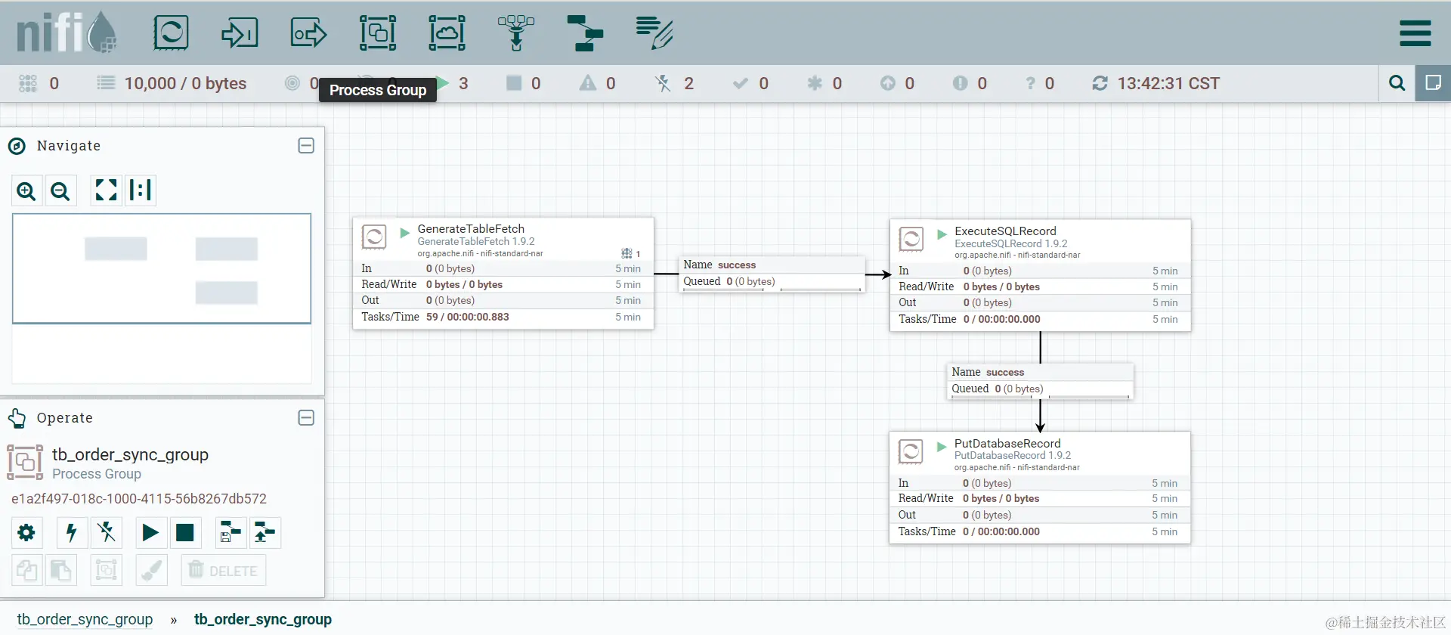Click the process group ID text e1a2f497

point(139,499)
